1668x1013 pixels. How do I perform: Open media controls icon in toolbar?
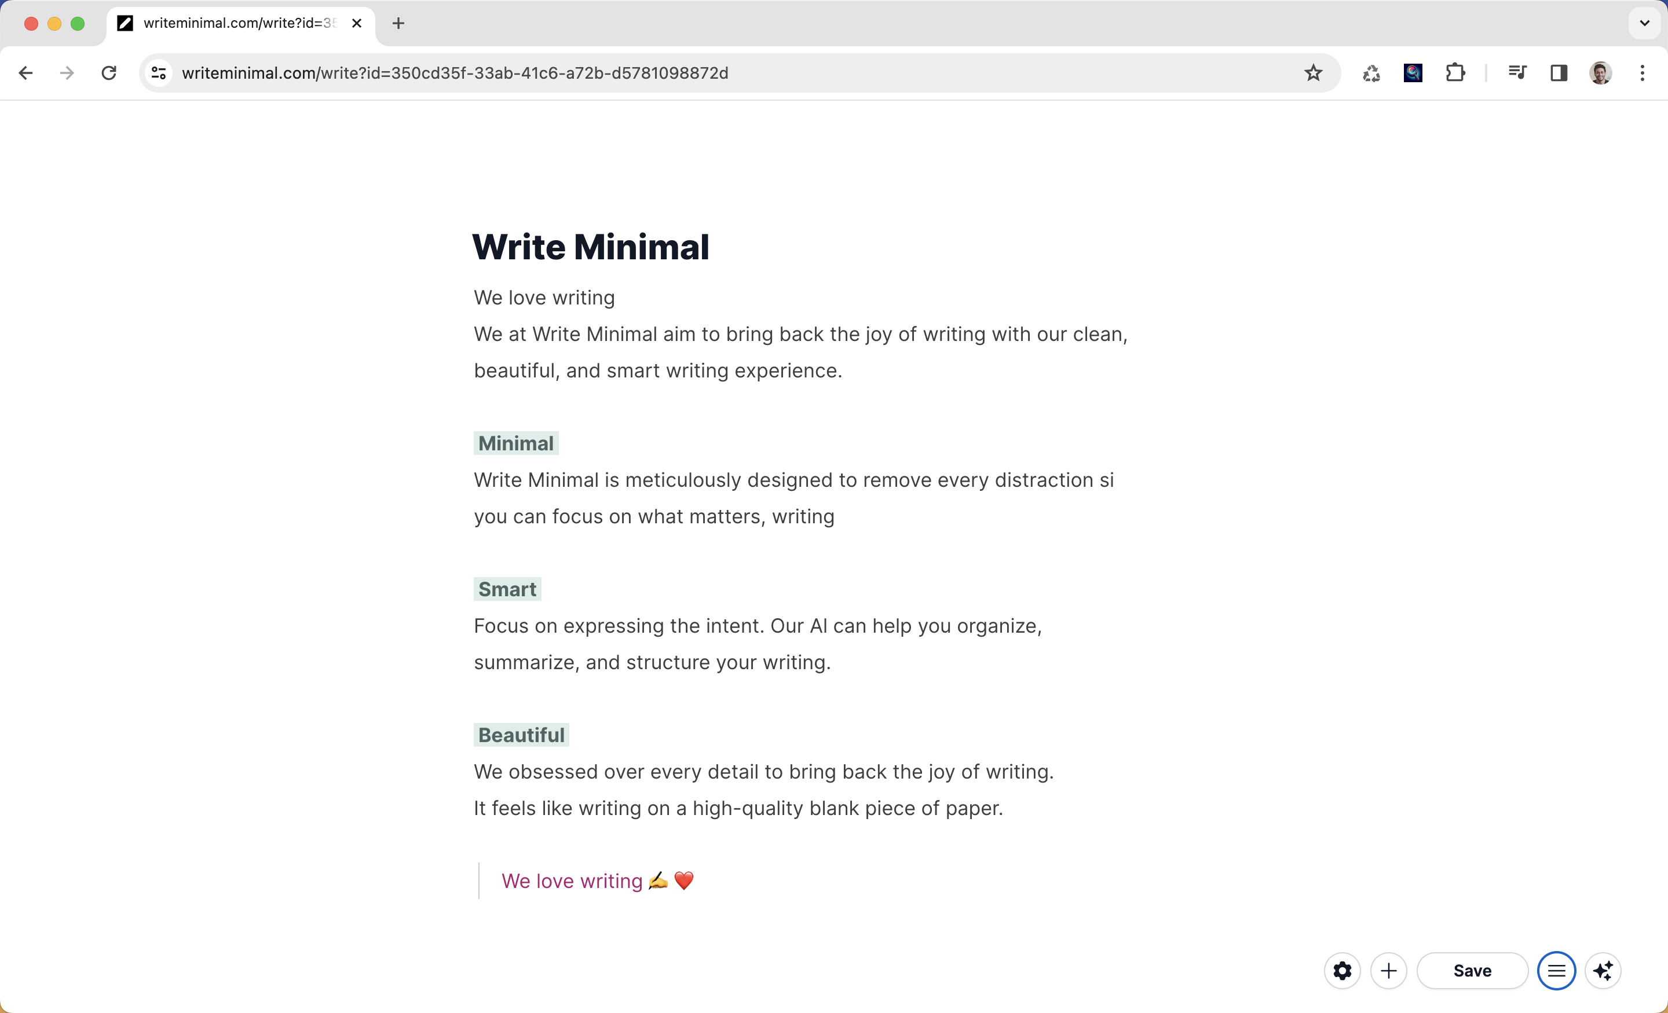(1516, 73)
